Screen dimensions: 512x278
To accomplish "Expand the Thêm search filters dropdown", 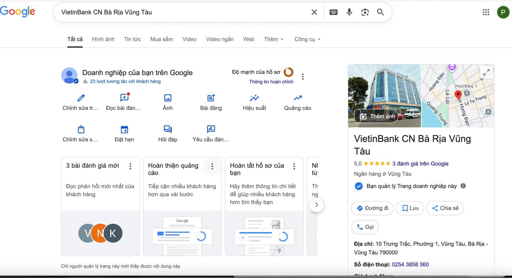I will (x=274, y=39).
